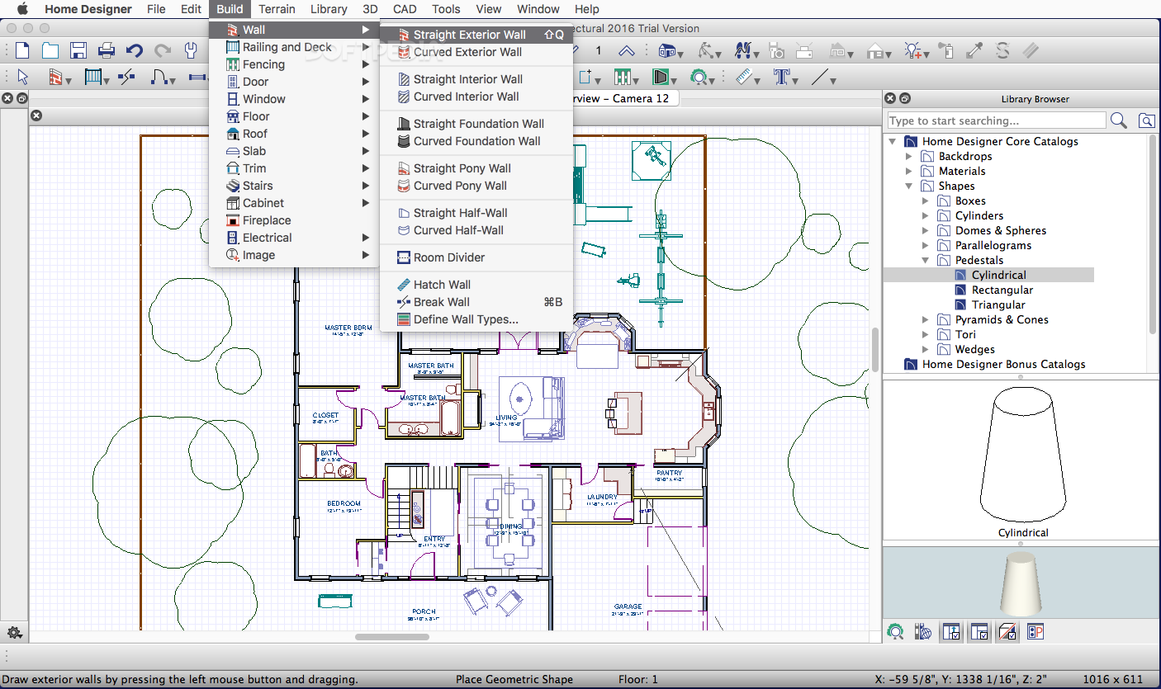Open the Stairs submenu in Build menu
Screen dimensions: 1161x689
coord(294,186)
